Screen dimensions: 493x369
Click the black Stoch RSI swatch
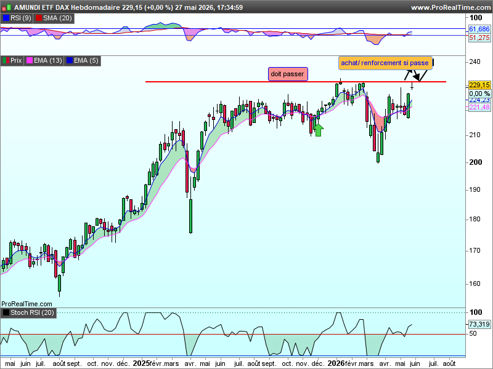click(6, 313)
